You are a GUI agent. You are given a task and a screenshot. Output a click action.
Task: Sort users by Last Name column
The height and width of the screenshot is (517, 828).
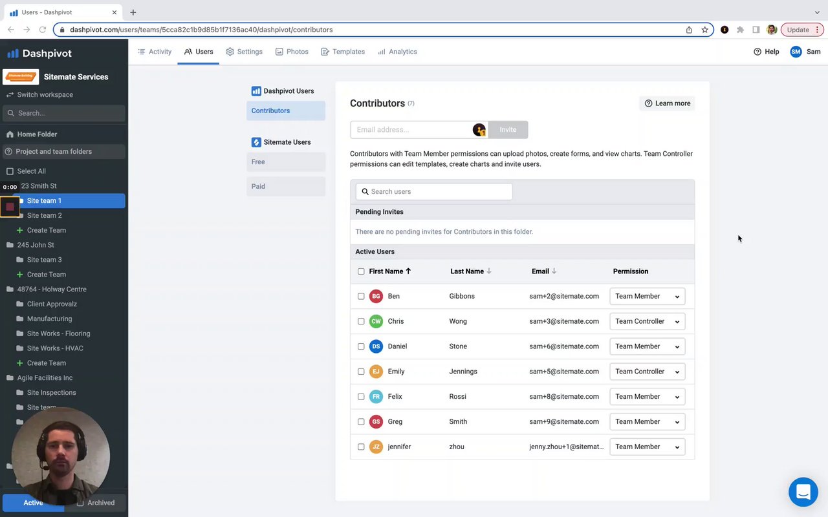coord(471,271)
